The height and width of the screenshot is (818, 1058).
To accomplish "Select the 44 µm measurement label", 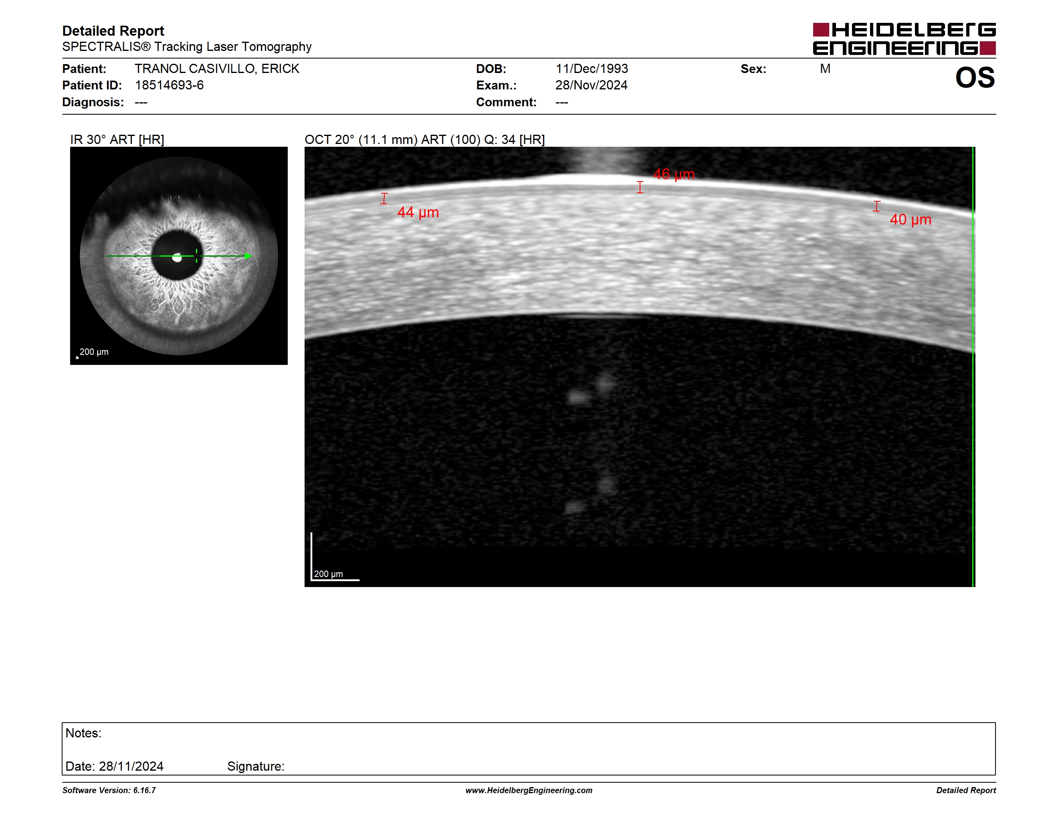I will (x=418, y=212).
